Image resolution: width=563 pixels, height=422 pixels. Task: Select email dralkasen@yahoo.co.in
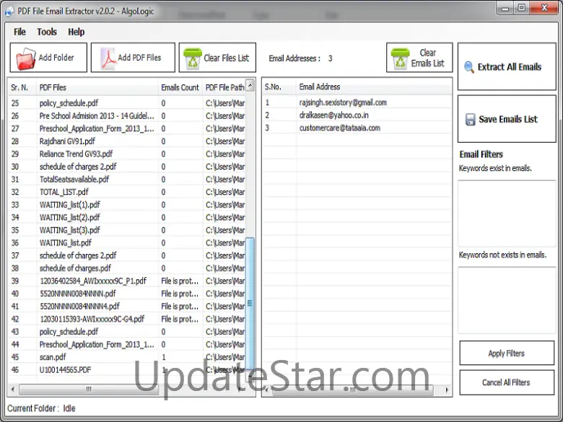[334, 115]
